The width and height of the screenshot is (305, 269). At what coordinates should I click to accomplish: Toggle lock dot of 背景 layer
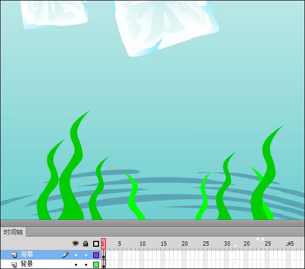click(86, 265)
